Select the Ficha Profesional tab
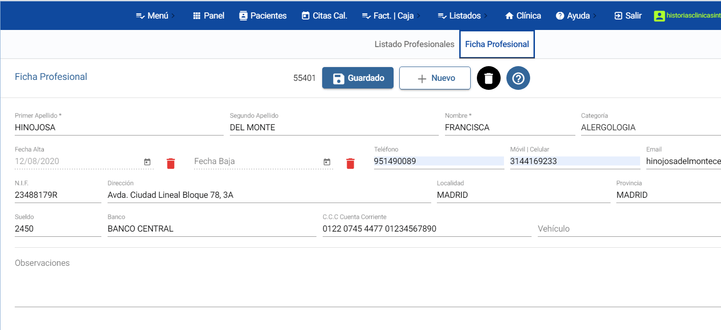721x330 pixels. pyautogui.click(x=497, y=44)
